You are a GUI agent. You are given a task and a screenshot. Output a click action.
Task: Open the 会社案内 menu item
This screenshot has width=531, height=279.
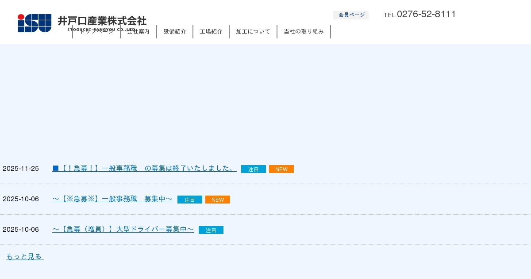click(x=138, y=32)
